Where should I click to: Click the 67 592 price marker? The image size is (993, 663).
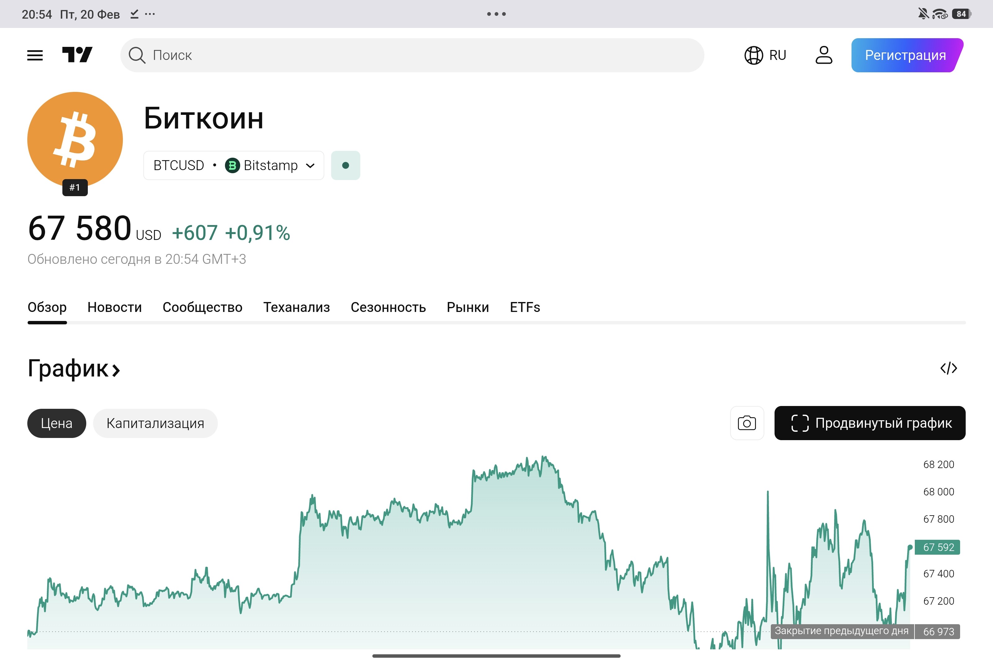[938, 547]
